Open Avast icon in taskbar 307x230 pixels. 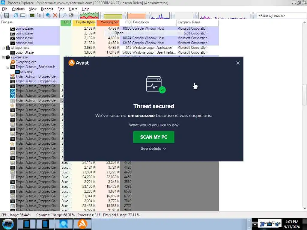(82, 224)
